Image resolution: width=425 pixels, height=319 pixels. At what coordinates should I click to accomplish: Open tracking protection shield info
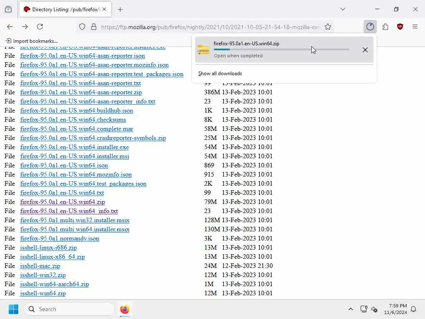[82, 27]
